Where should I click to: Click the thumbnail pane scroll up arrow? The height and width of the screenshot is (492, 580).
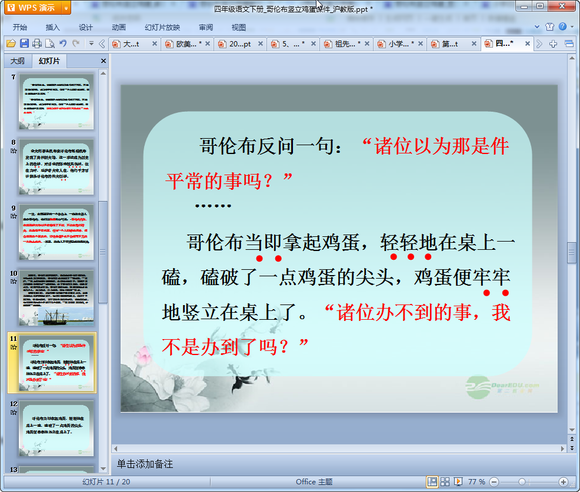click(103, 73)
